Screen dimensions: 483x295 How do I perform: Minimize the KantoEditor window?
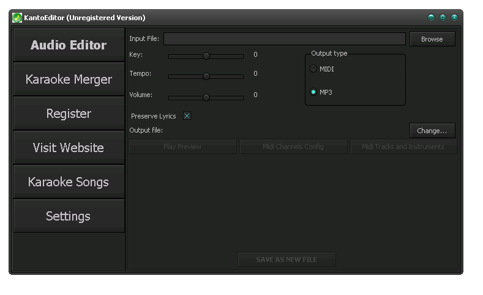tap(431, 18)
